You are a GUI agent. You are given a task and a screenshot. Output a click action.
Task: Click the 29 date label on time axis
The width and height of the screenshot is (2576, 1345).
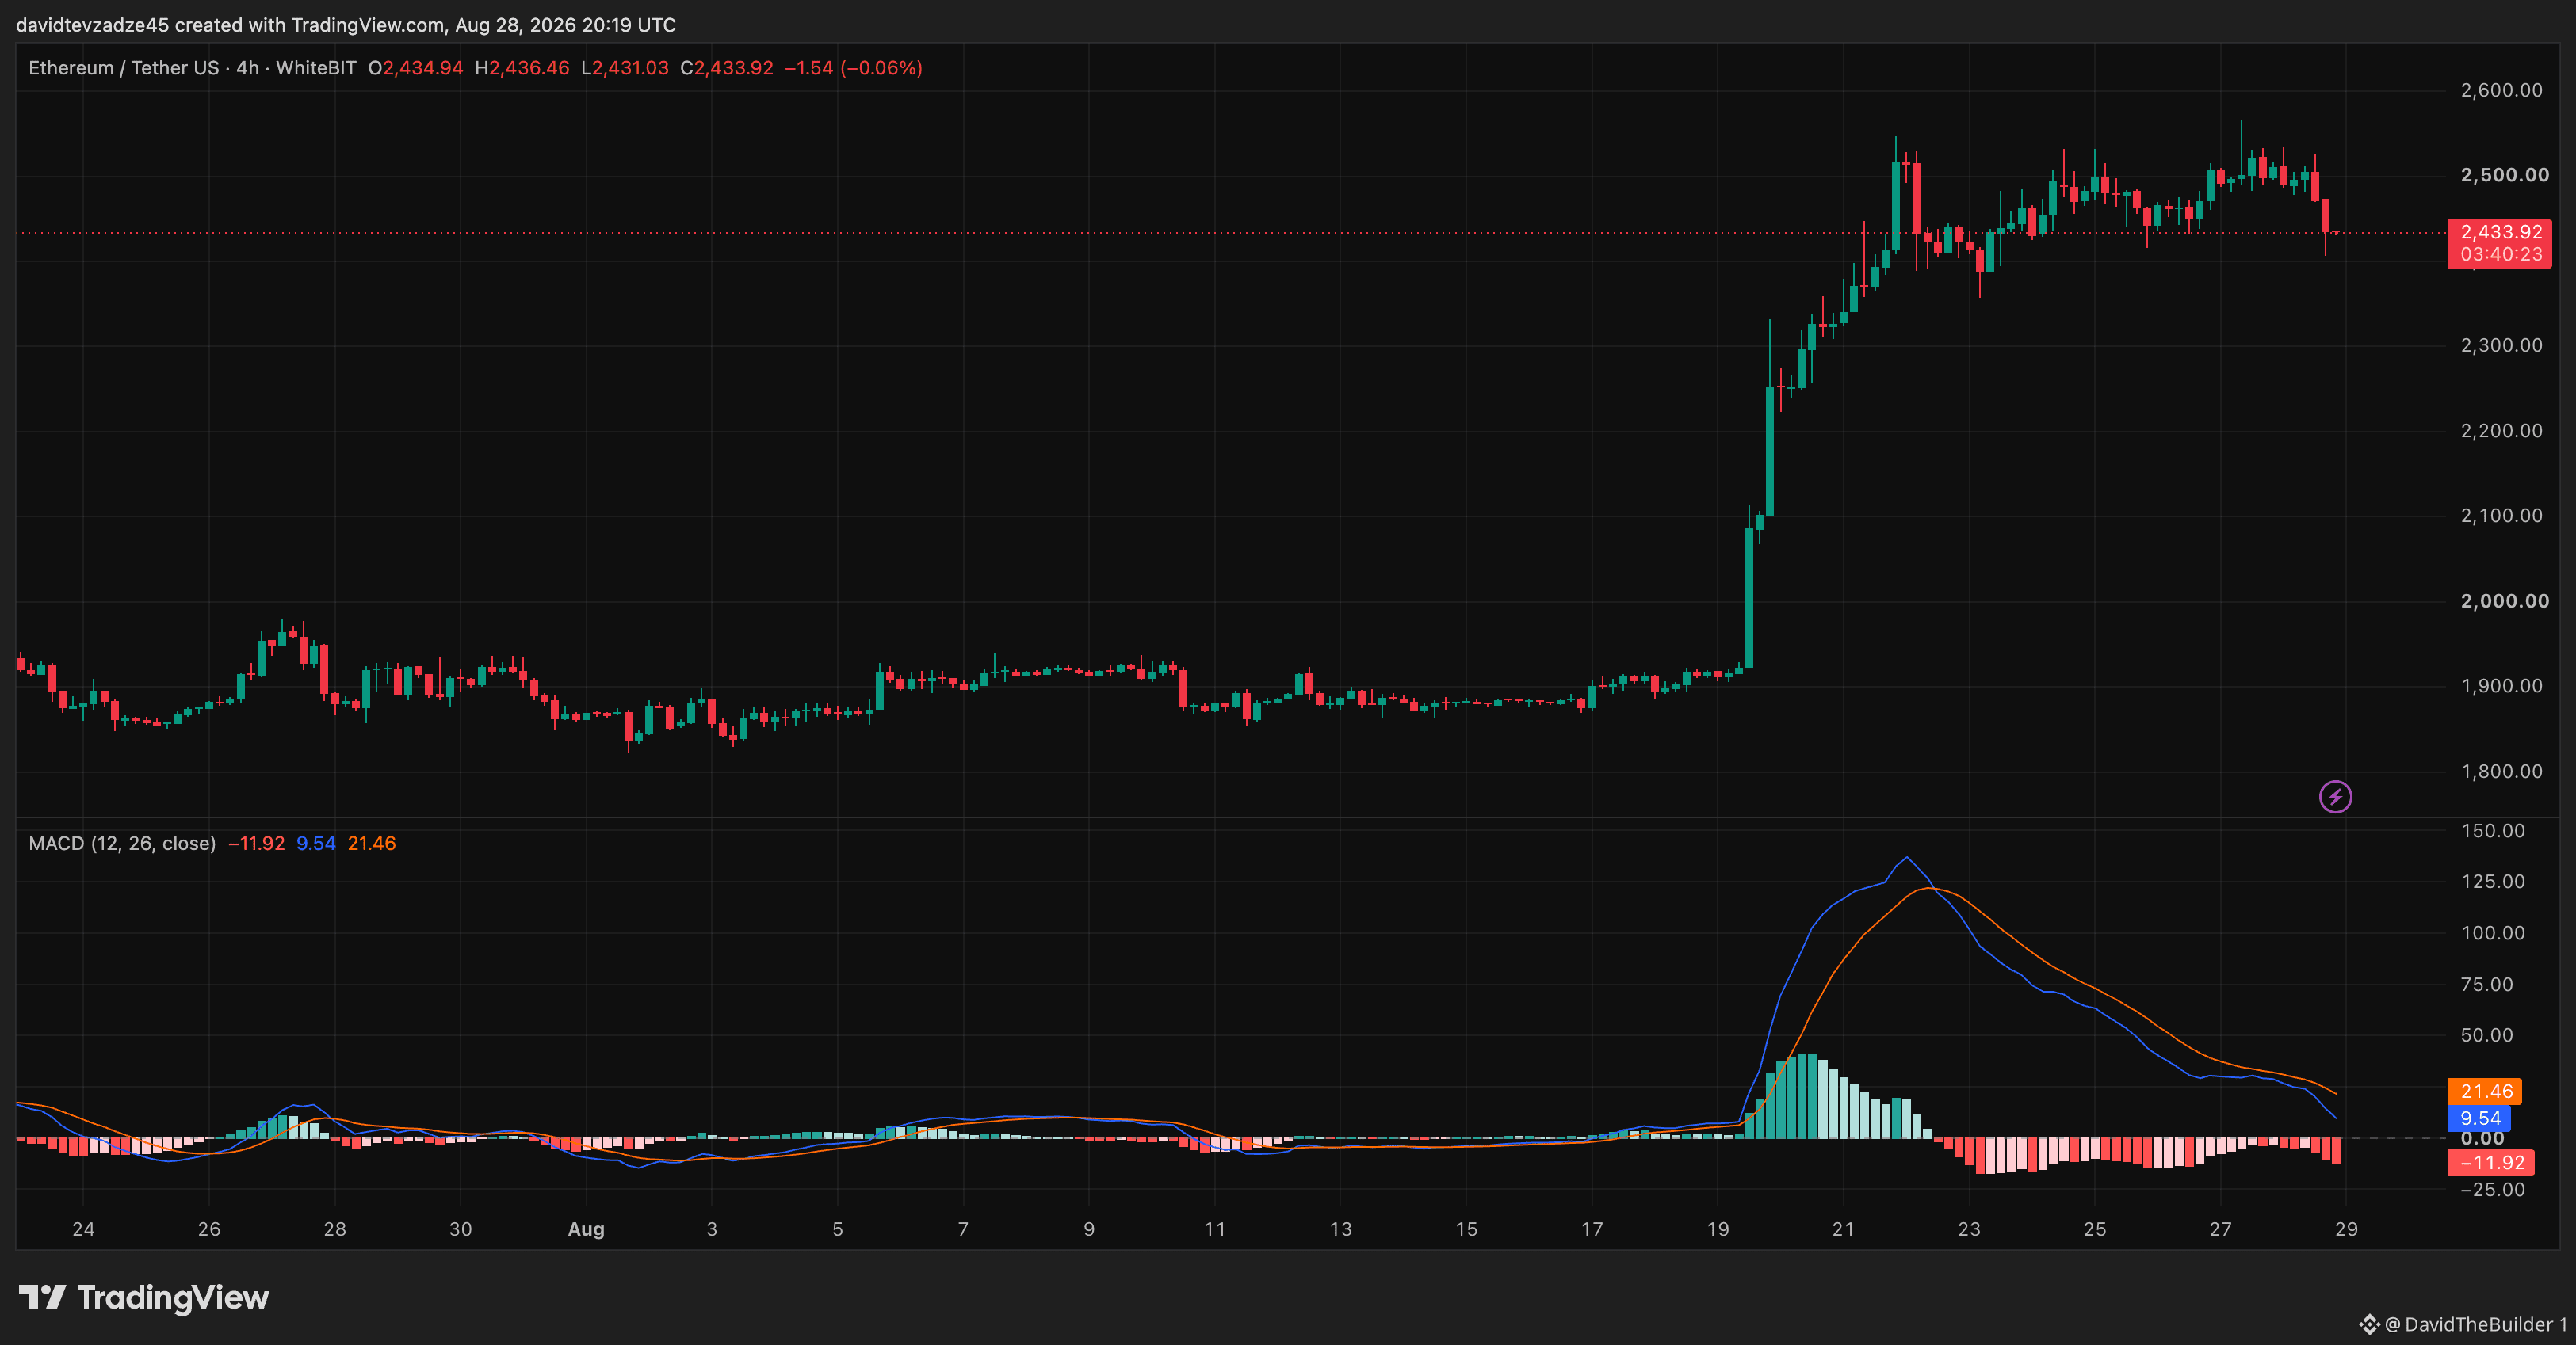tap(2346, 1229)
